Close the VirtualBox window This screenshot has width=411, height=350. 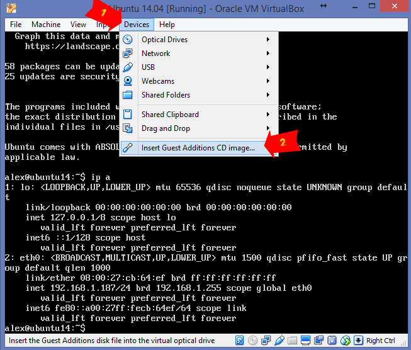[394, 6]
